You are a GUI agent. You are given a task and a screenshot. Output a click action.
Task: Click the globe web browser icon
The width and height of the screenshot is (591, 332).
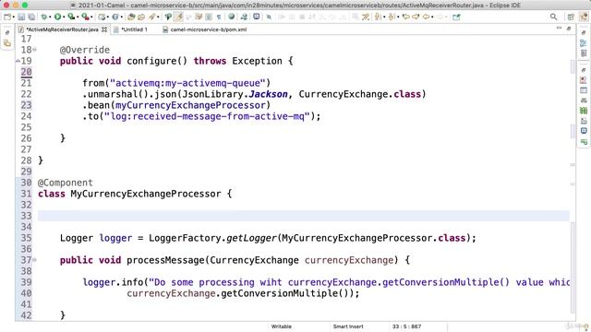coord(232,17)
